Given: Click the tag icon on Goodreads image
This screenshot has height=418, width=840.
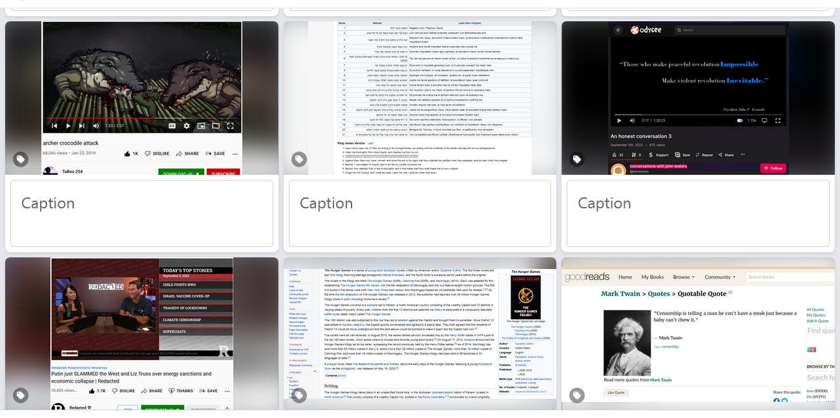Looking at the screenshot, I should pyautogui.click(x=576, y=395).
